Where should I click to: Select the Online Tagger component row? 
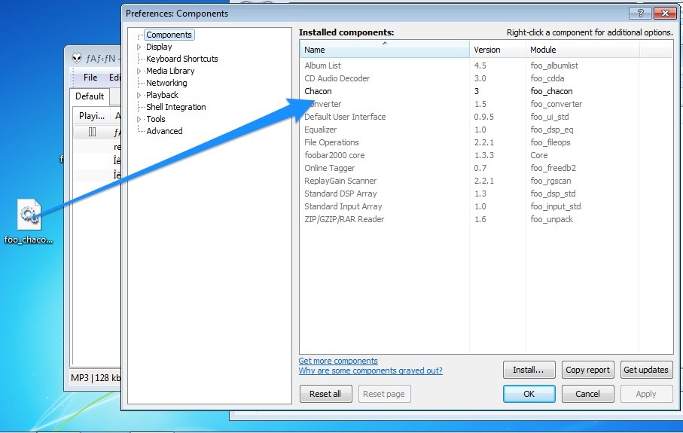pos(486,168)
